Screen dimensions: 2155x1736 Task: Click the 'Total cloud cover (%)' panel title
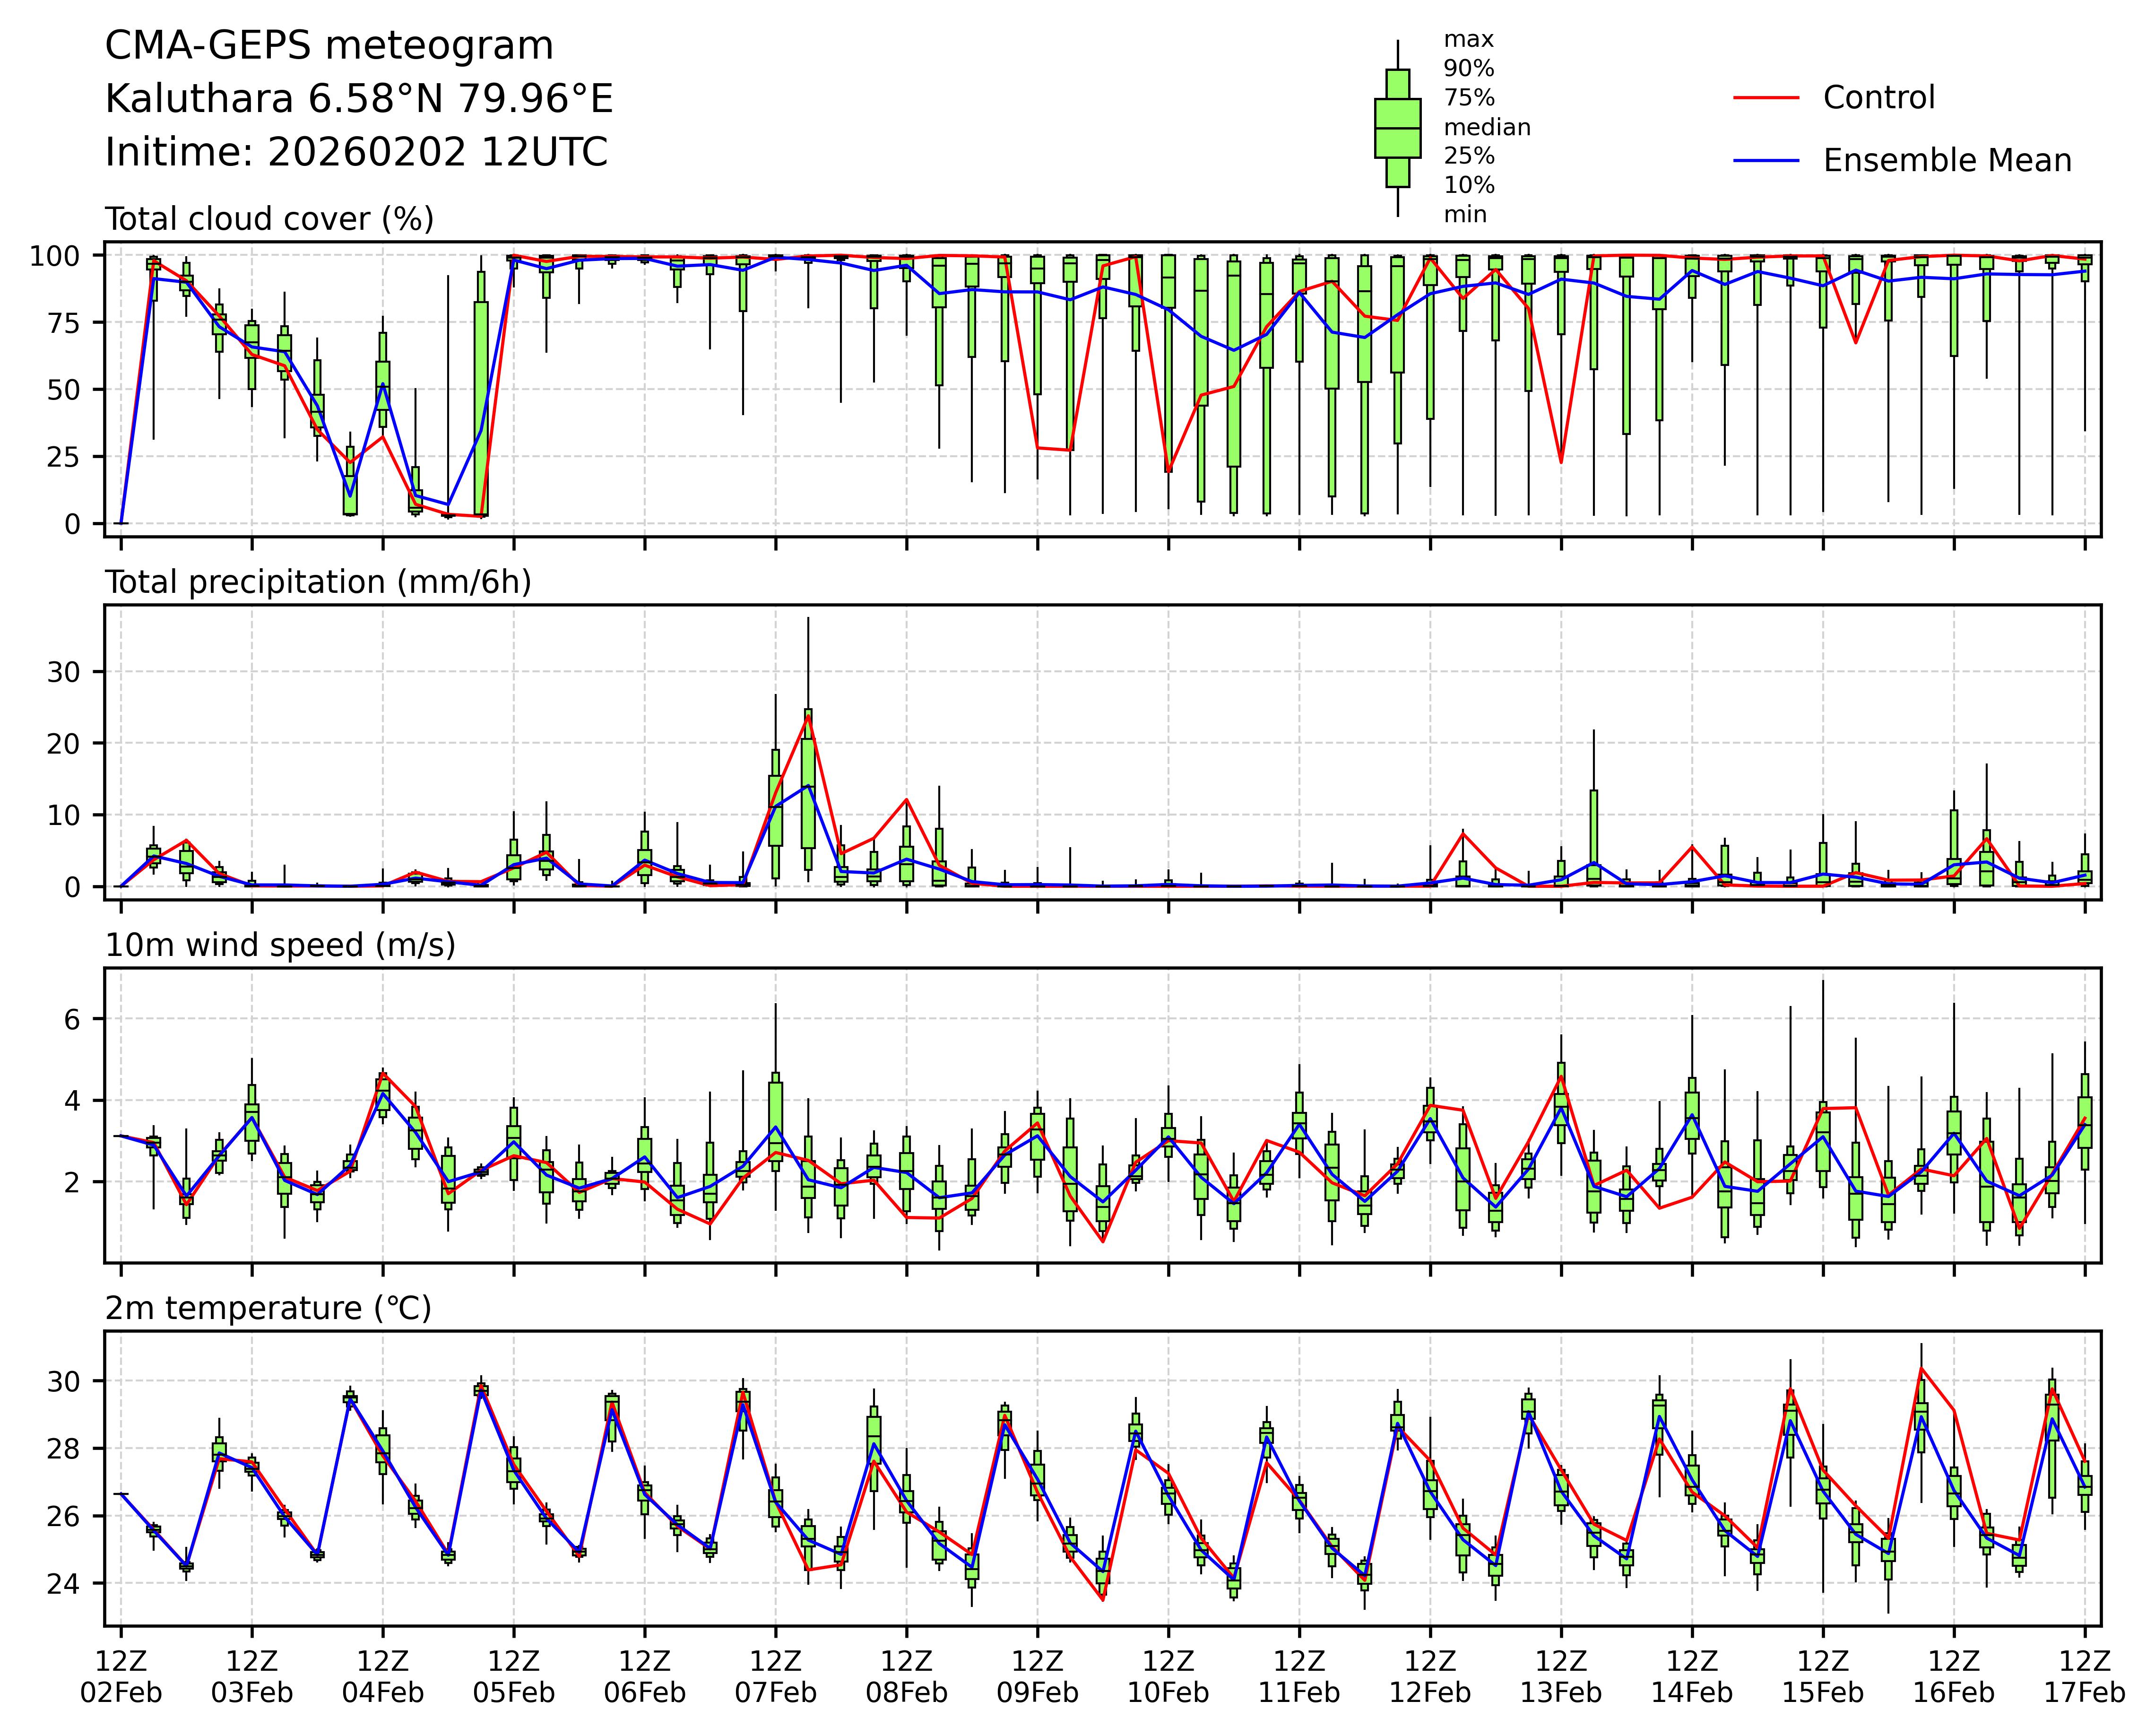pyautogui.click(x=269, y=219)
